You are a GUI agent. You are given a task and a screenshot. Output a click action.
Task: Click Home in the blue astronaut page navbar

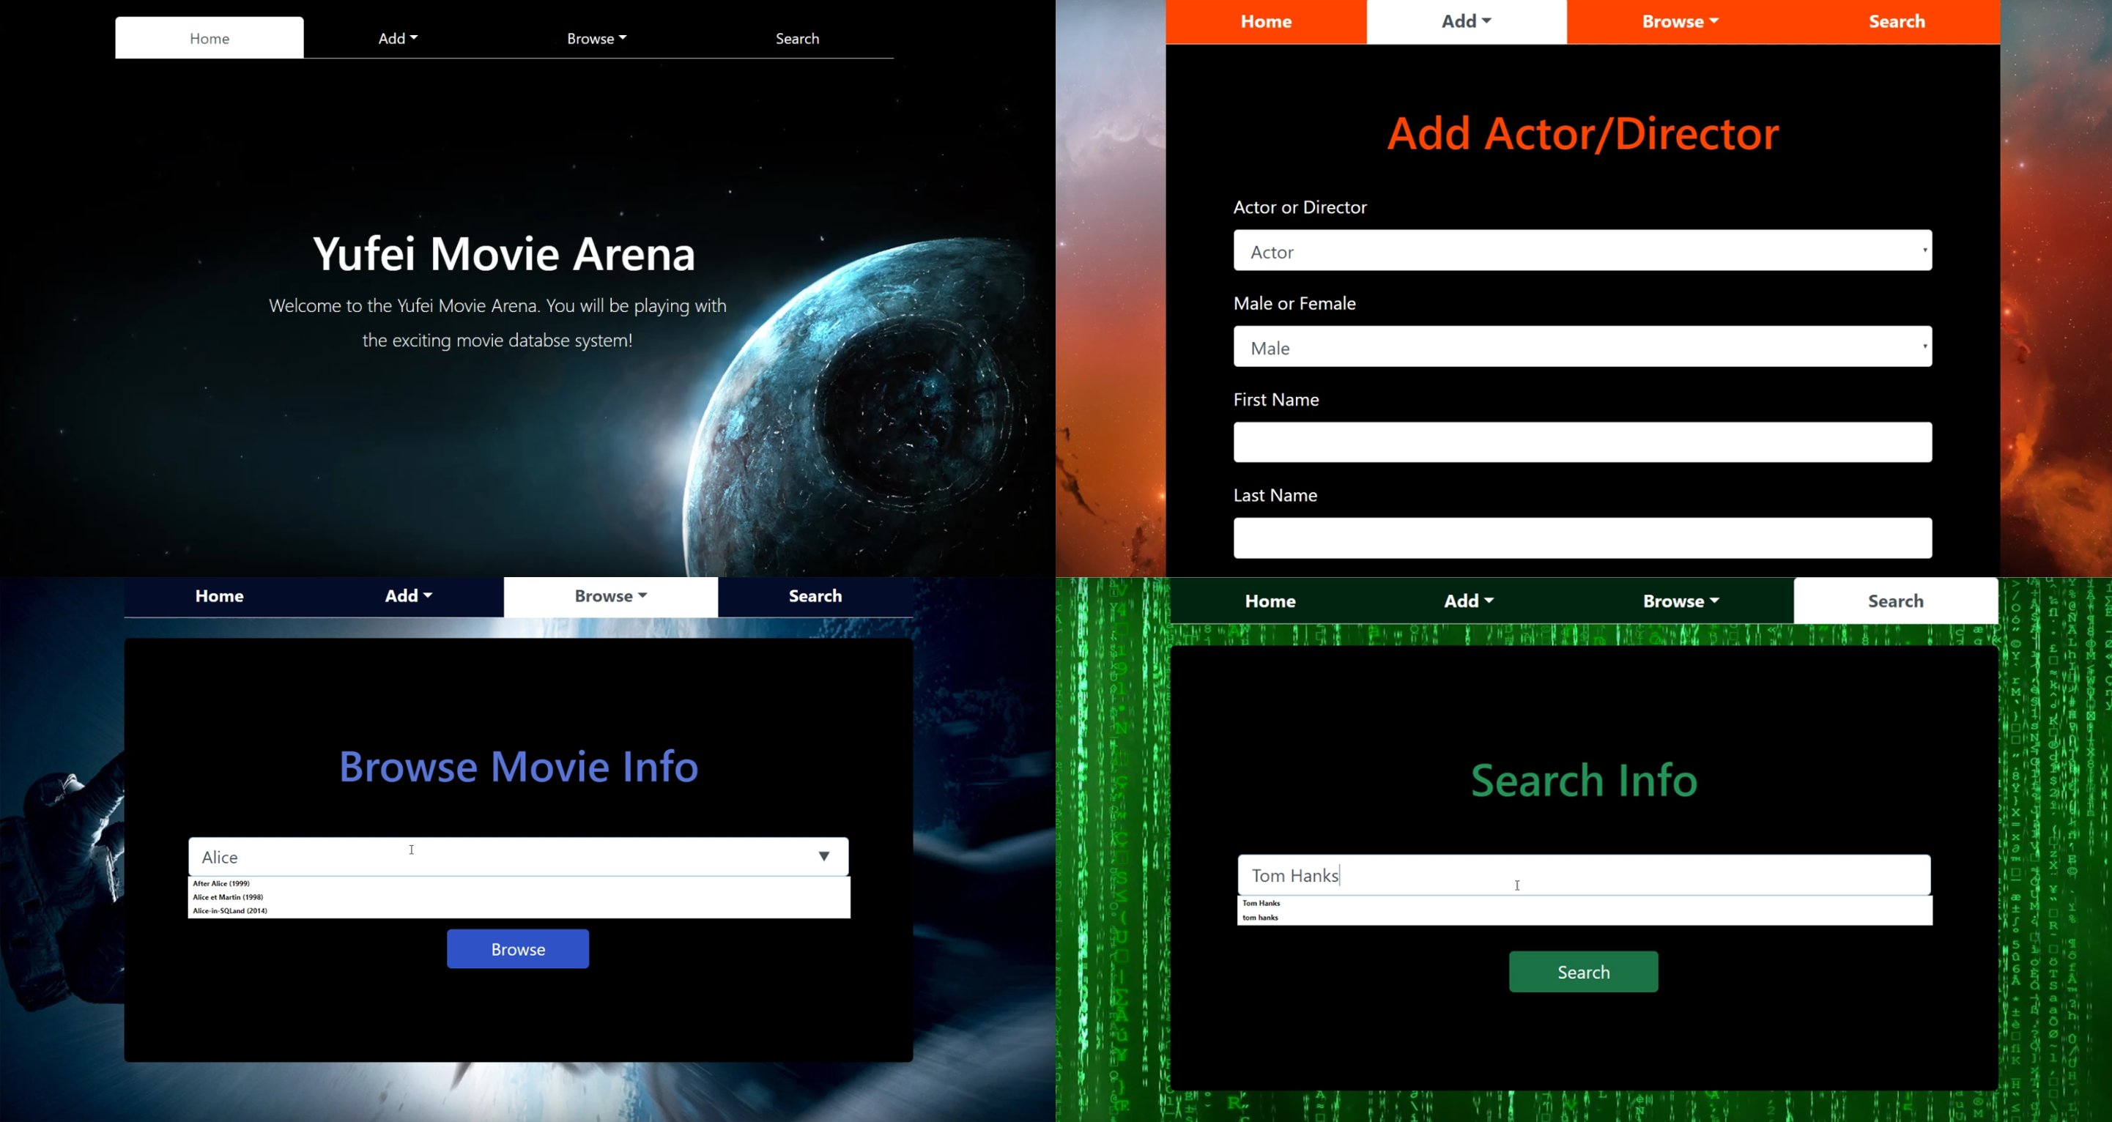click(x=219, y=597)
